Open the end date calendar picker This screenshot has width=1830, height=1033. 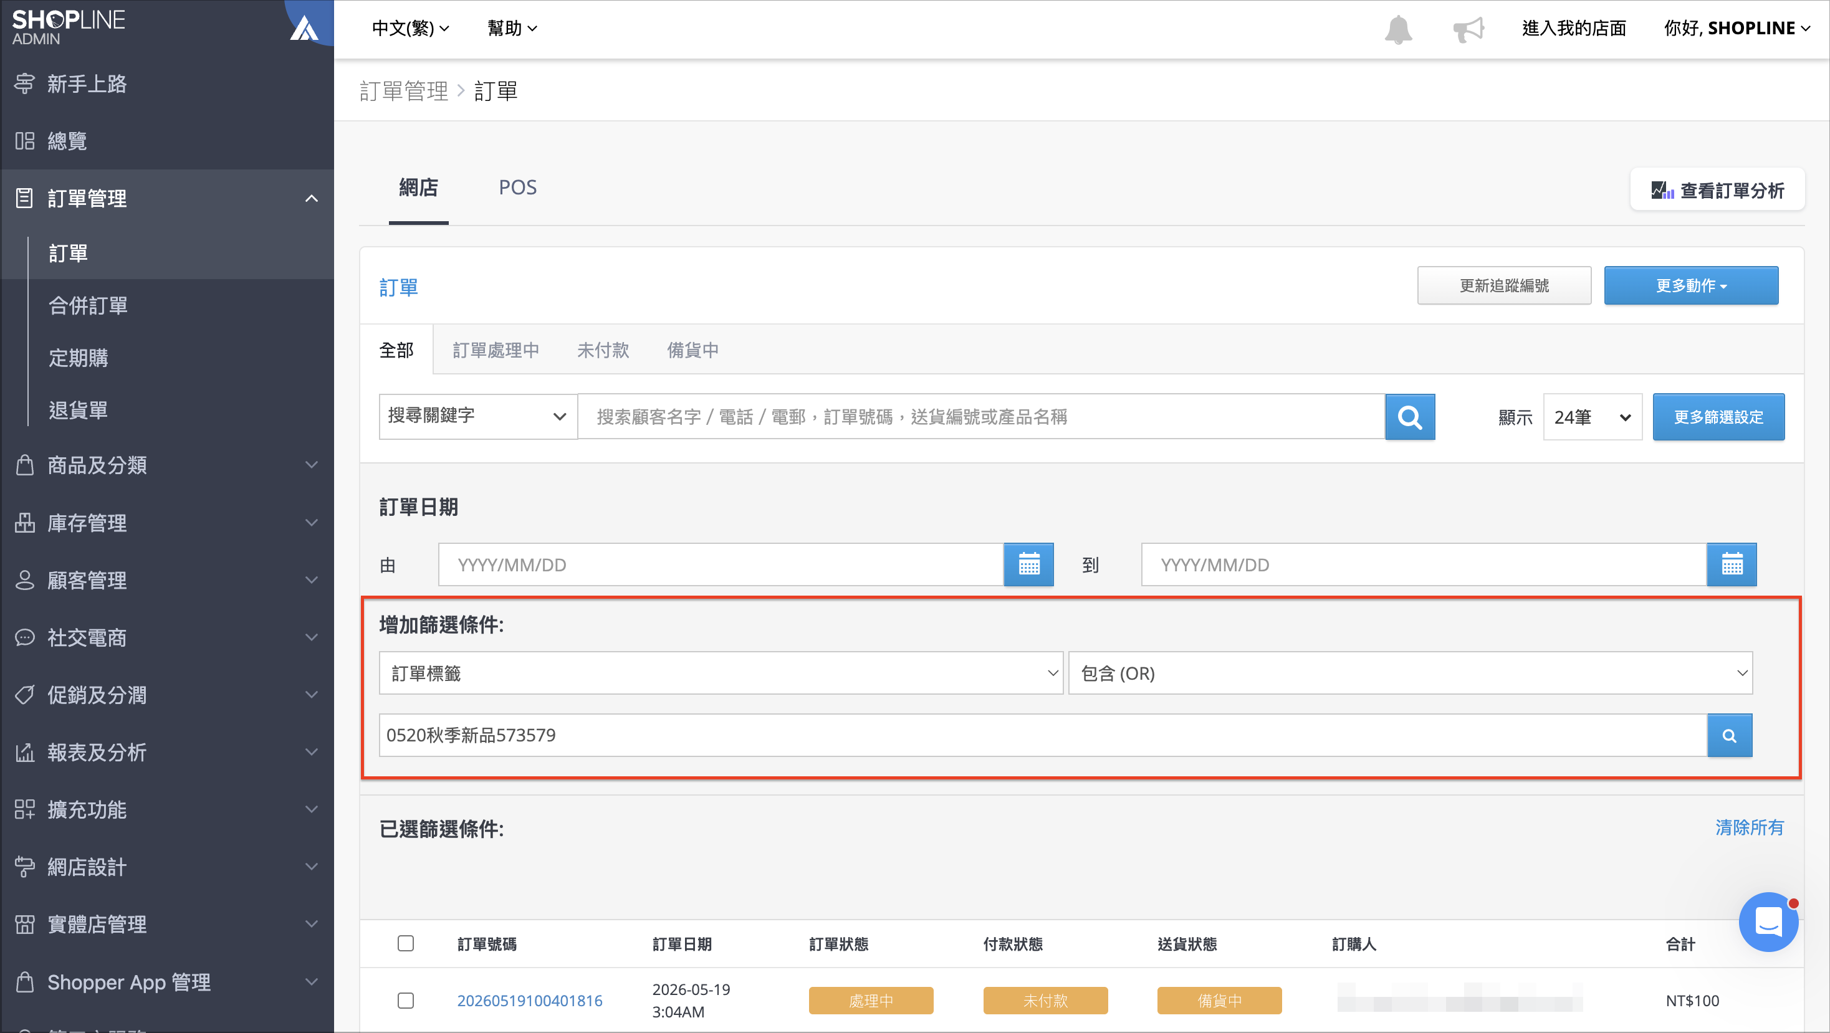click(1732, 564)
